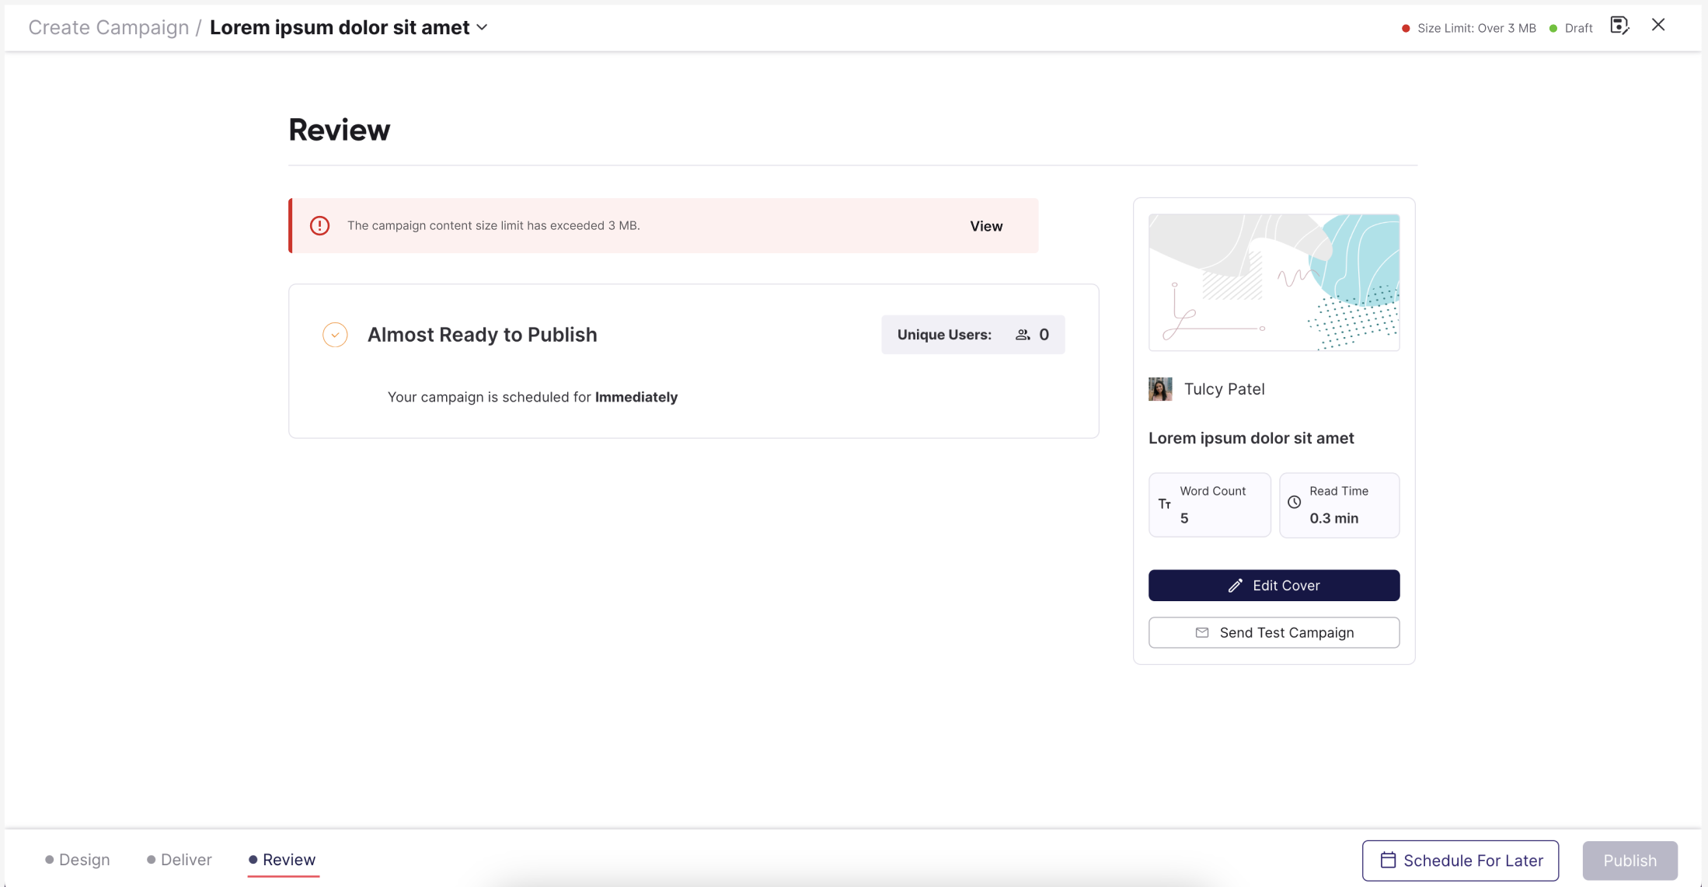Click the Read Time clock icon

(1294, 503)
